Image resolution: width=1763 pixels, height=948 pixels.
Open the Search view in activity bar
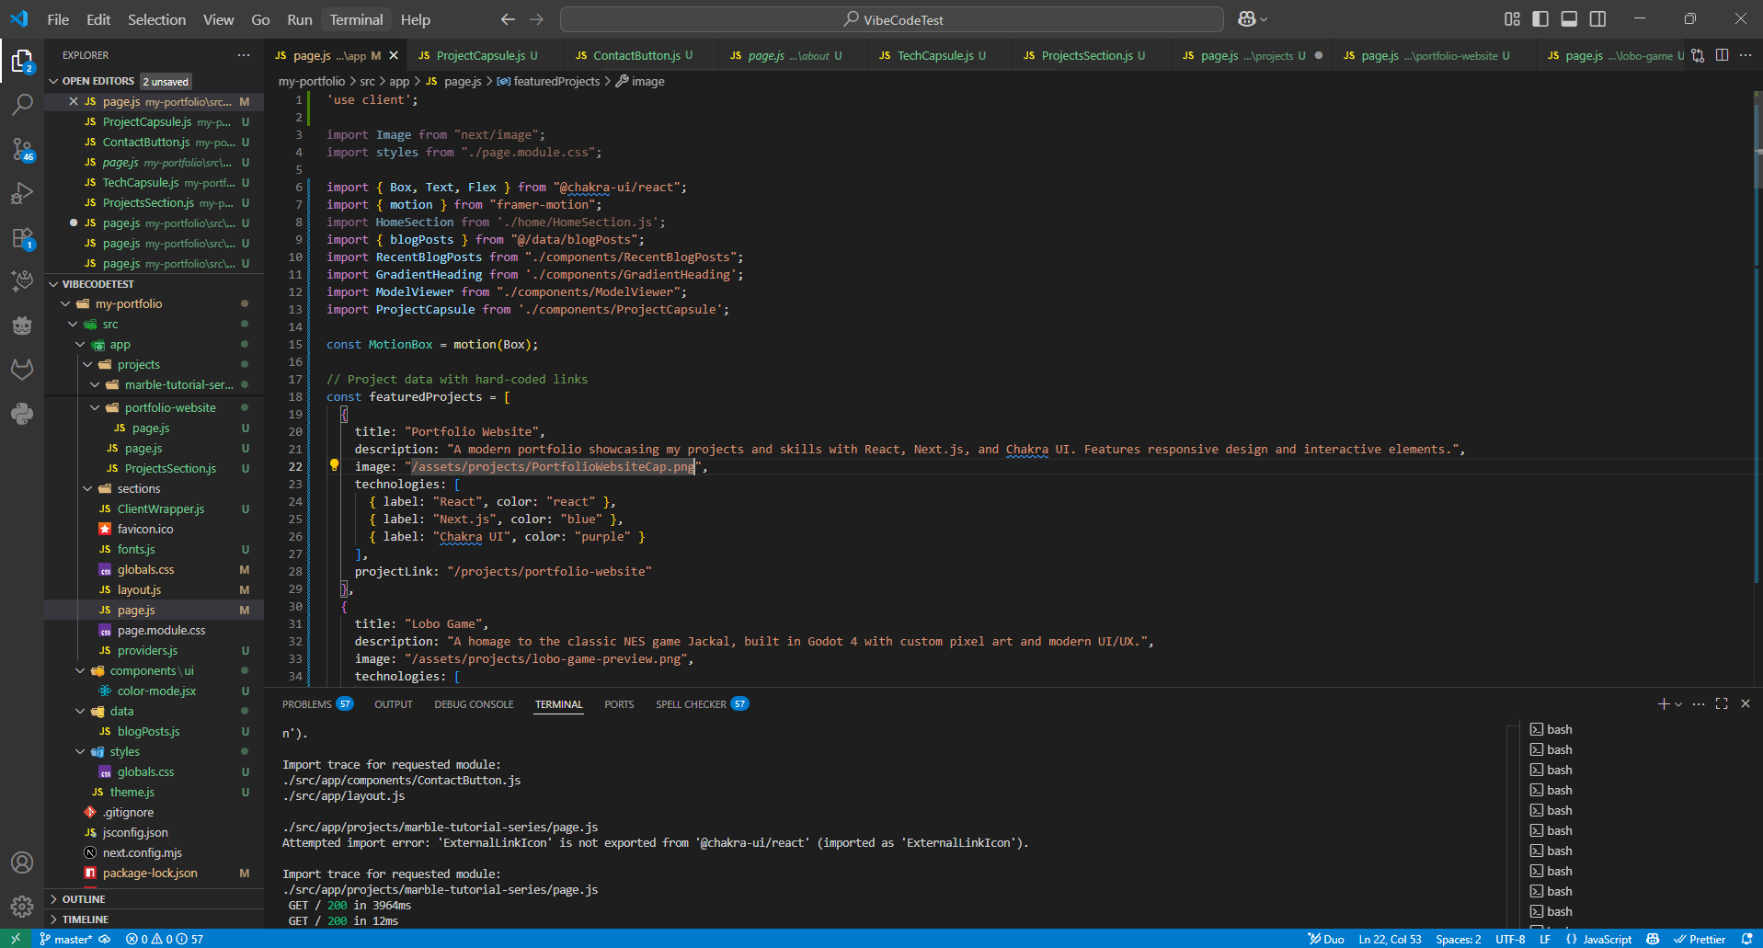(x=22, y=105)
